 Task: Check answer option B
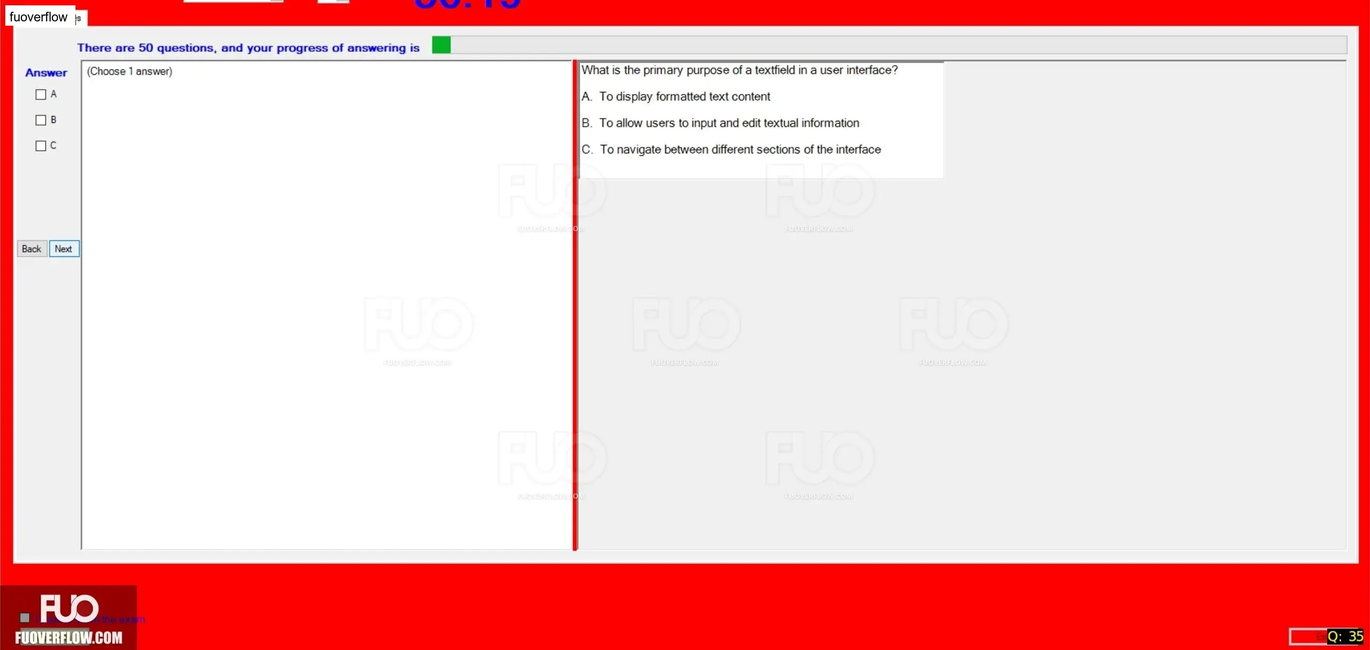[x=41, y=120]
